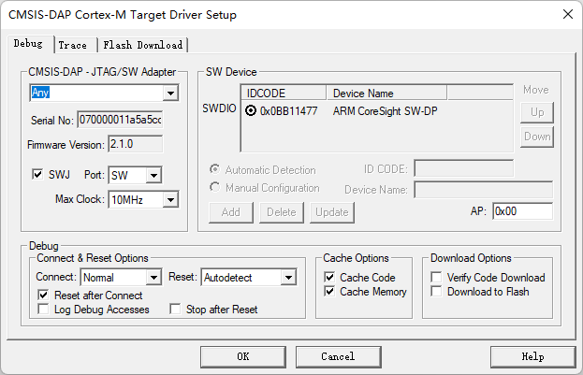The image size is (583, 375).
Task: Switch to the Trace tab
Action: coord(72,45)
